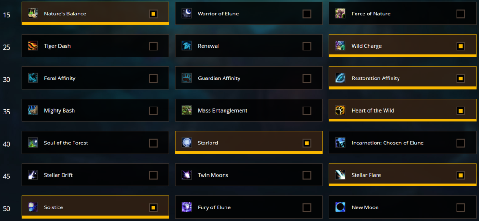Click the Restoration Affinity talent name

click(376, 78)
